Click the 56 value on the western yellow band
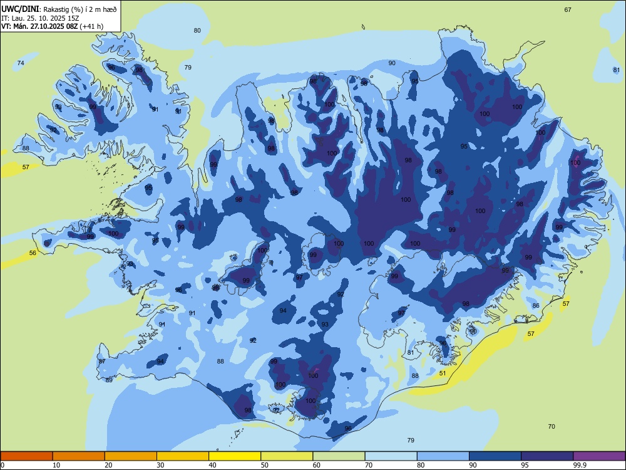This screenshot has width=626, height=470. point(33,253)
